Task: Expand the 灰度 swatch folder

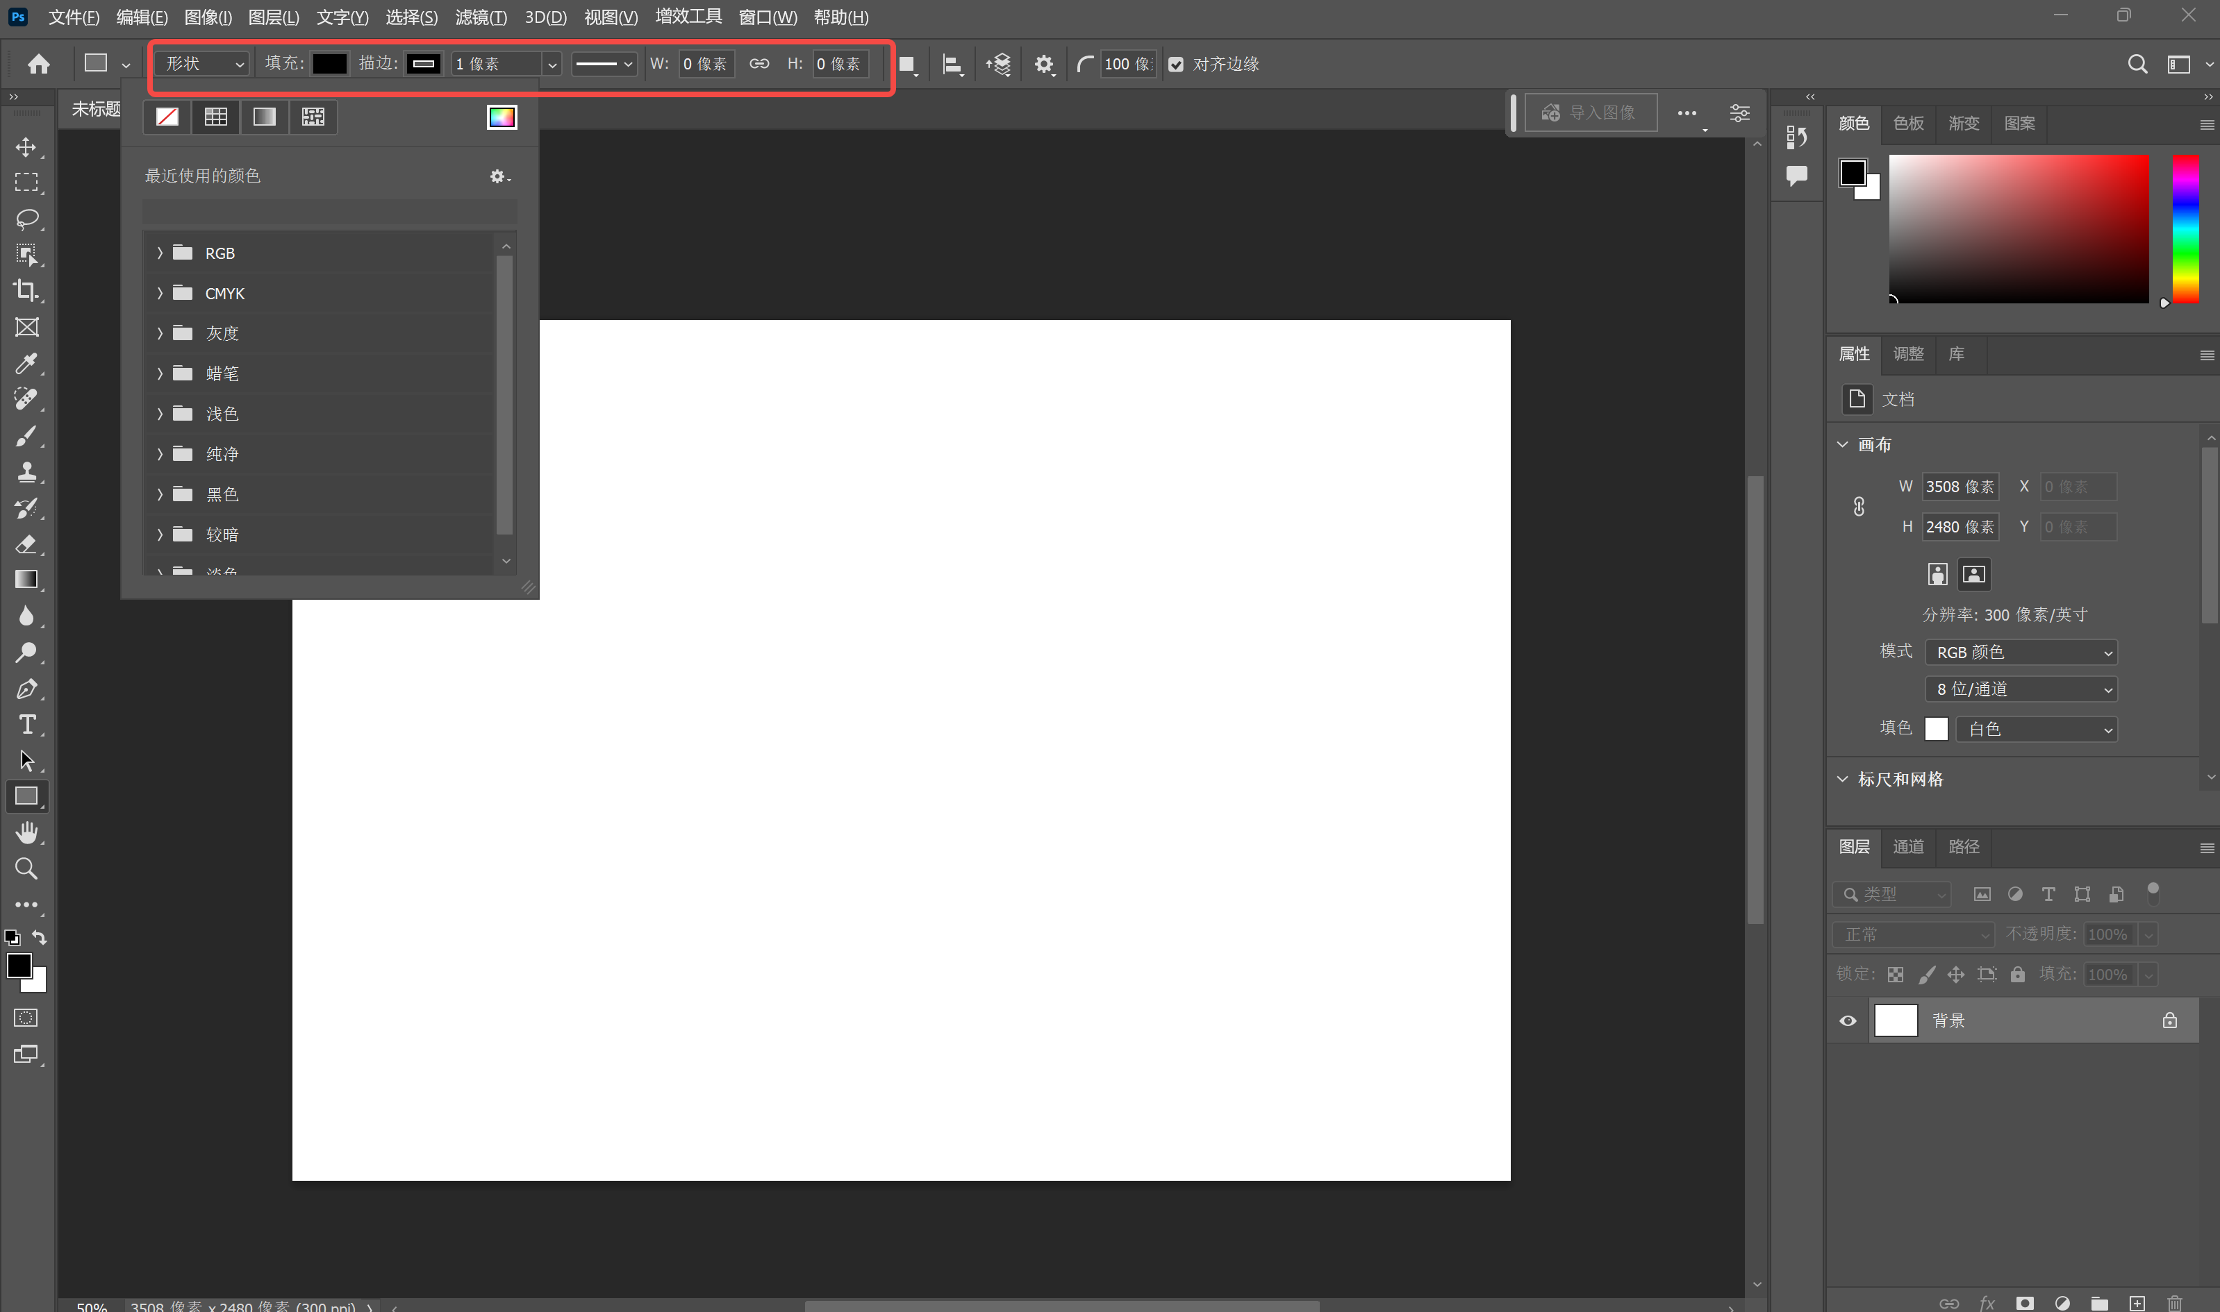Action: click(160, 333)
